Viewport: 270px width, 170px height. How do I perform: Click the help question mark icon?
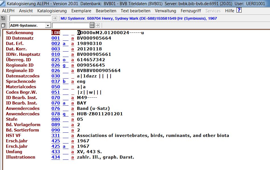pyautogui.click(x=239, y=11)
